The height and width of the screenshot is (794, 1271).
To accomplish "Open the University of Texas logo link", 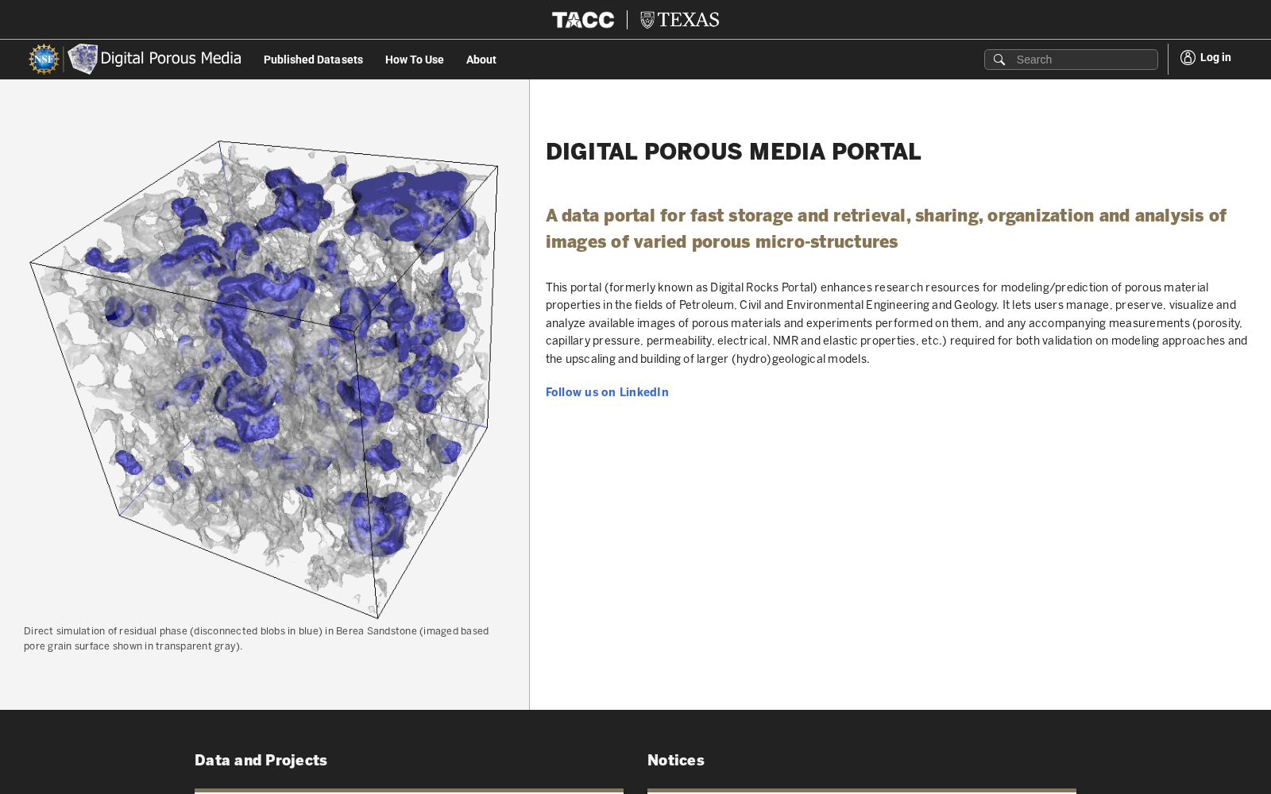I will 680,20.
